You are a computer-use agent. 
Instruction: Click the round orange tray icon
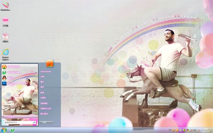[x=174, y=130]
